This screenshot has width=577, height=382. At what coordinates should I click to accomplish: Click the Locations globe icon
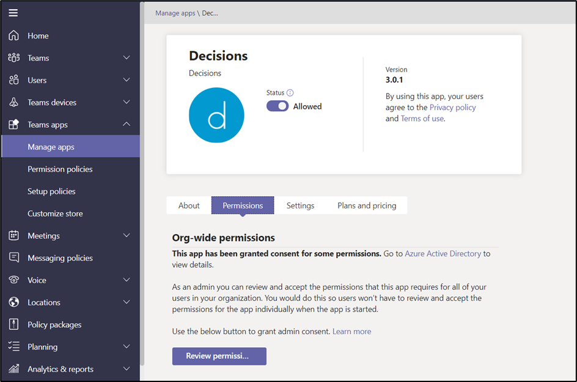[13, 302]
